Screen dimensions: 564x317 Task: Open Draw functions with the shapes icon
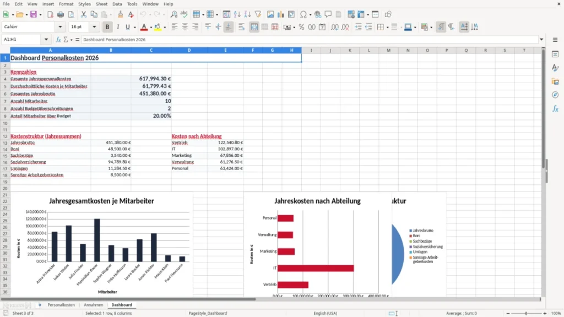[388, 14]
